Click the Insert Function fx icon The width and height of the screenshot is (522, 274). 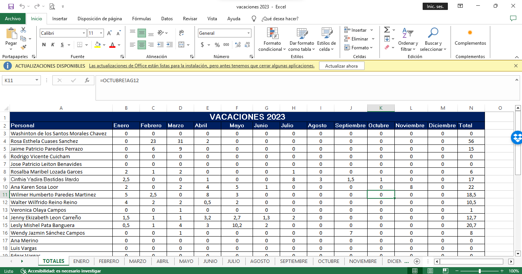click(87, 80)
